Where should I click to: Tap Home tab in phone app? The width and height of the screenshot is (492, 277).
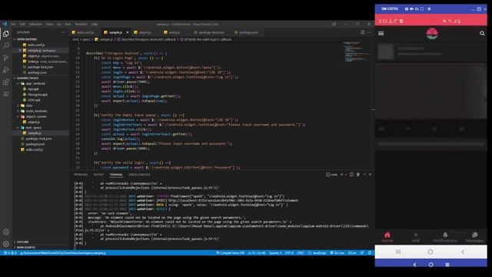[387, 237]
